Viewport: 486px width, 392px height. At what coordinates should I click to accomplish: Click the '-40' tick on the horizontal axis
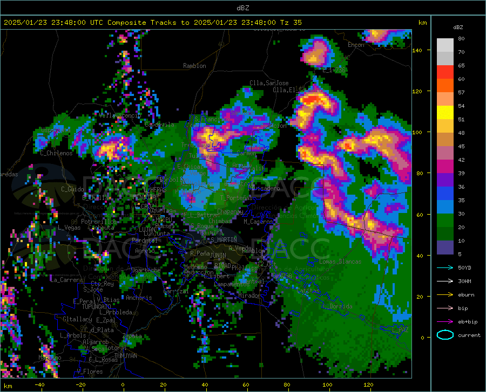[39, 384]
